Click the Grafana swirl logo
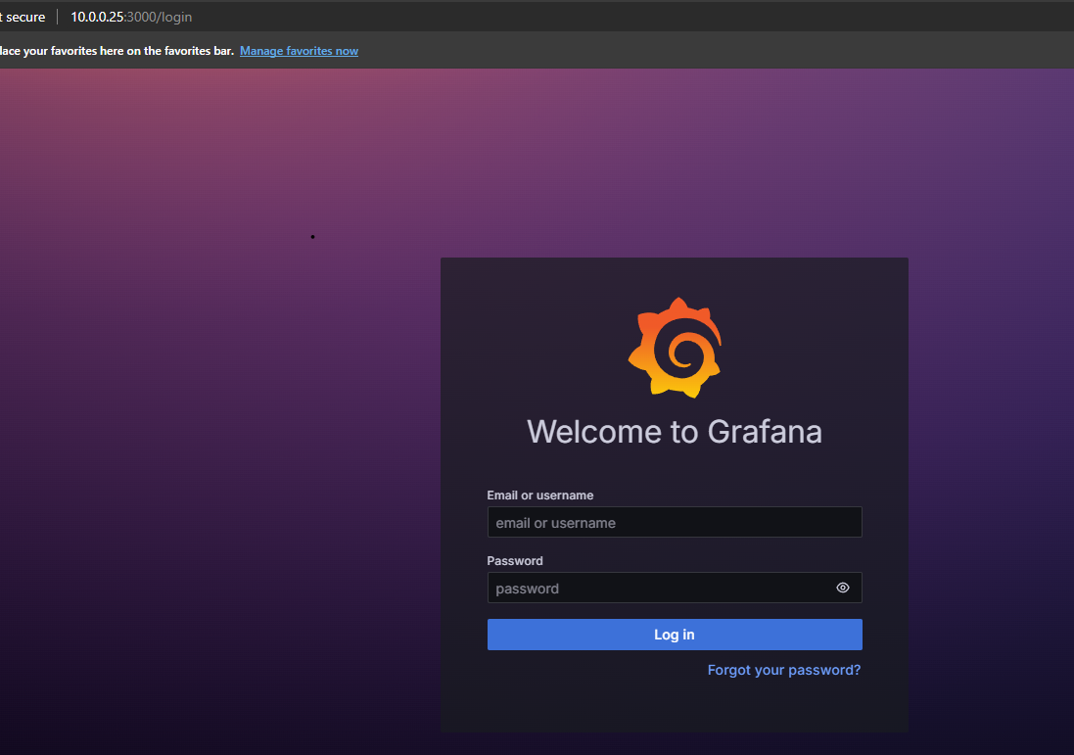Image resolution: width=1074 pixels, height=755 pixels. click(x=675, y=348)
